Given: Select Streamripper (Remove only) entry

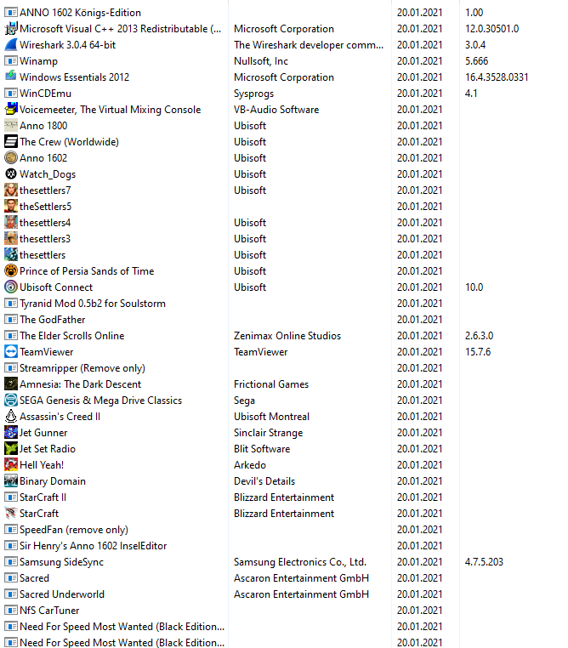Looking at the screenshot, I should (82, 368).
